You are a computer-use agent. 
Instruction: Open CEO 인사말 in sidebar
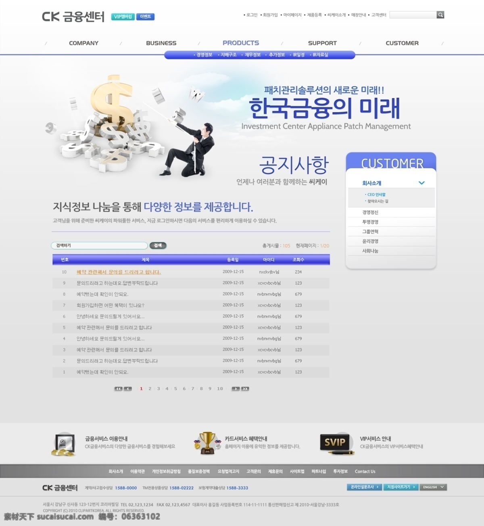(x=376, y=194)
